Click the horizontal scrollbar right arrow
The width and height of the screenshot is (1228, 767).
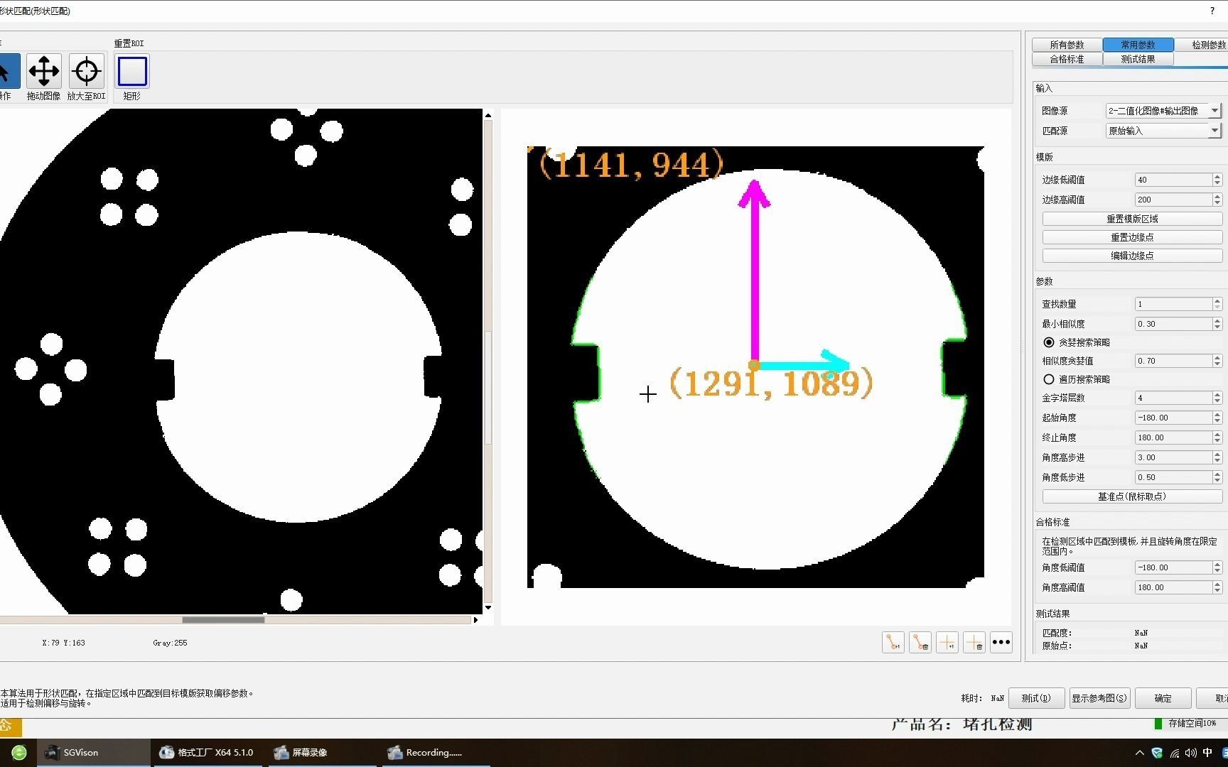click(475, 620)
